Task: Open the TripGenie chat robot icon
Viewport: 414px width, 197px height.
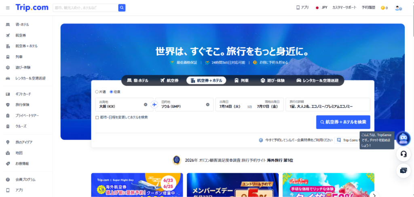Action: click(403, 138)
